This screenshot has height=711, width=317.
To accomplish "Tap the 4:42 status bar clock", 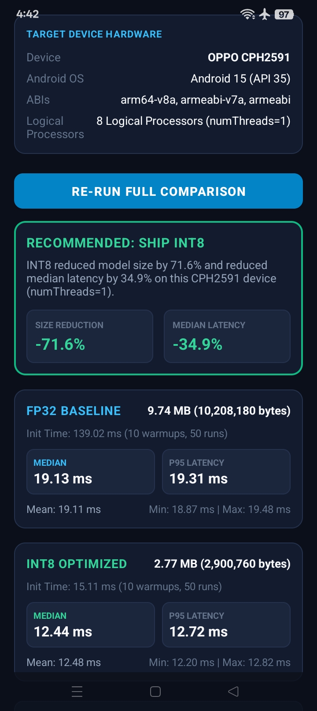I will (x=27, y=14).
